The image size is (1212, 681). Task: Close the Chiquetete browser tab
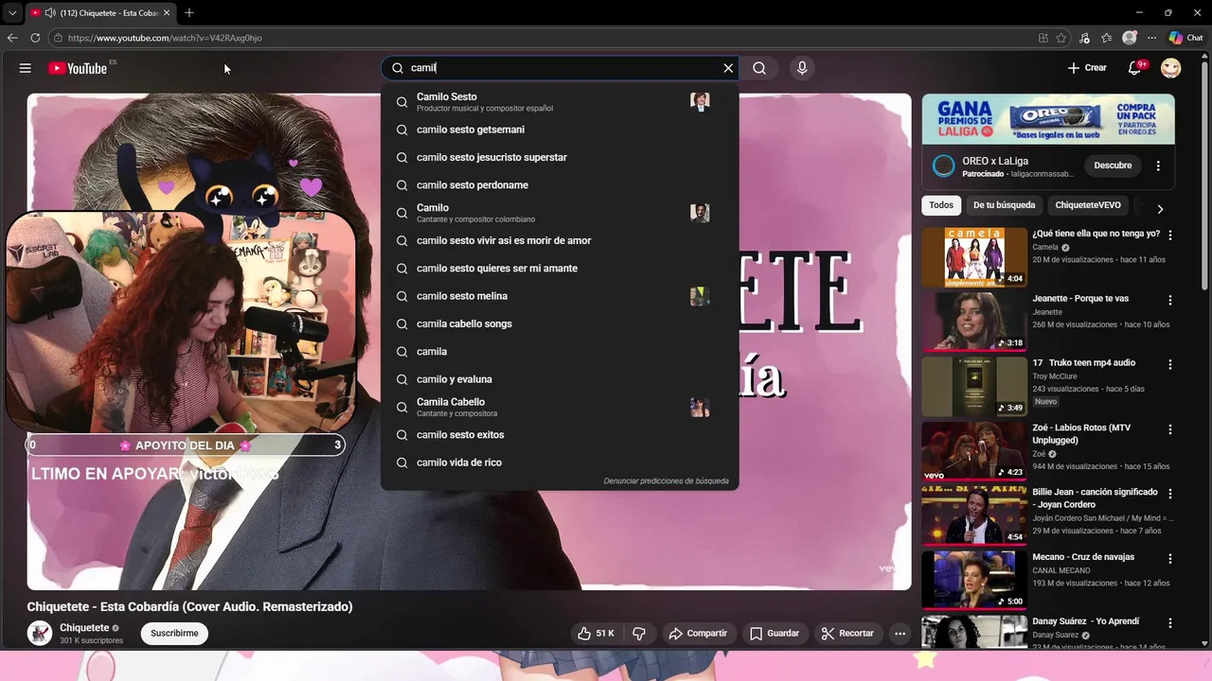168,13
